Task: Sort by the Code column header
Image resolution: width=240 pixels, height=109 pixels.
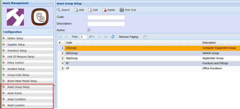Action: tap(133, 43)
